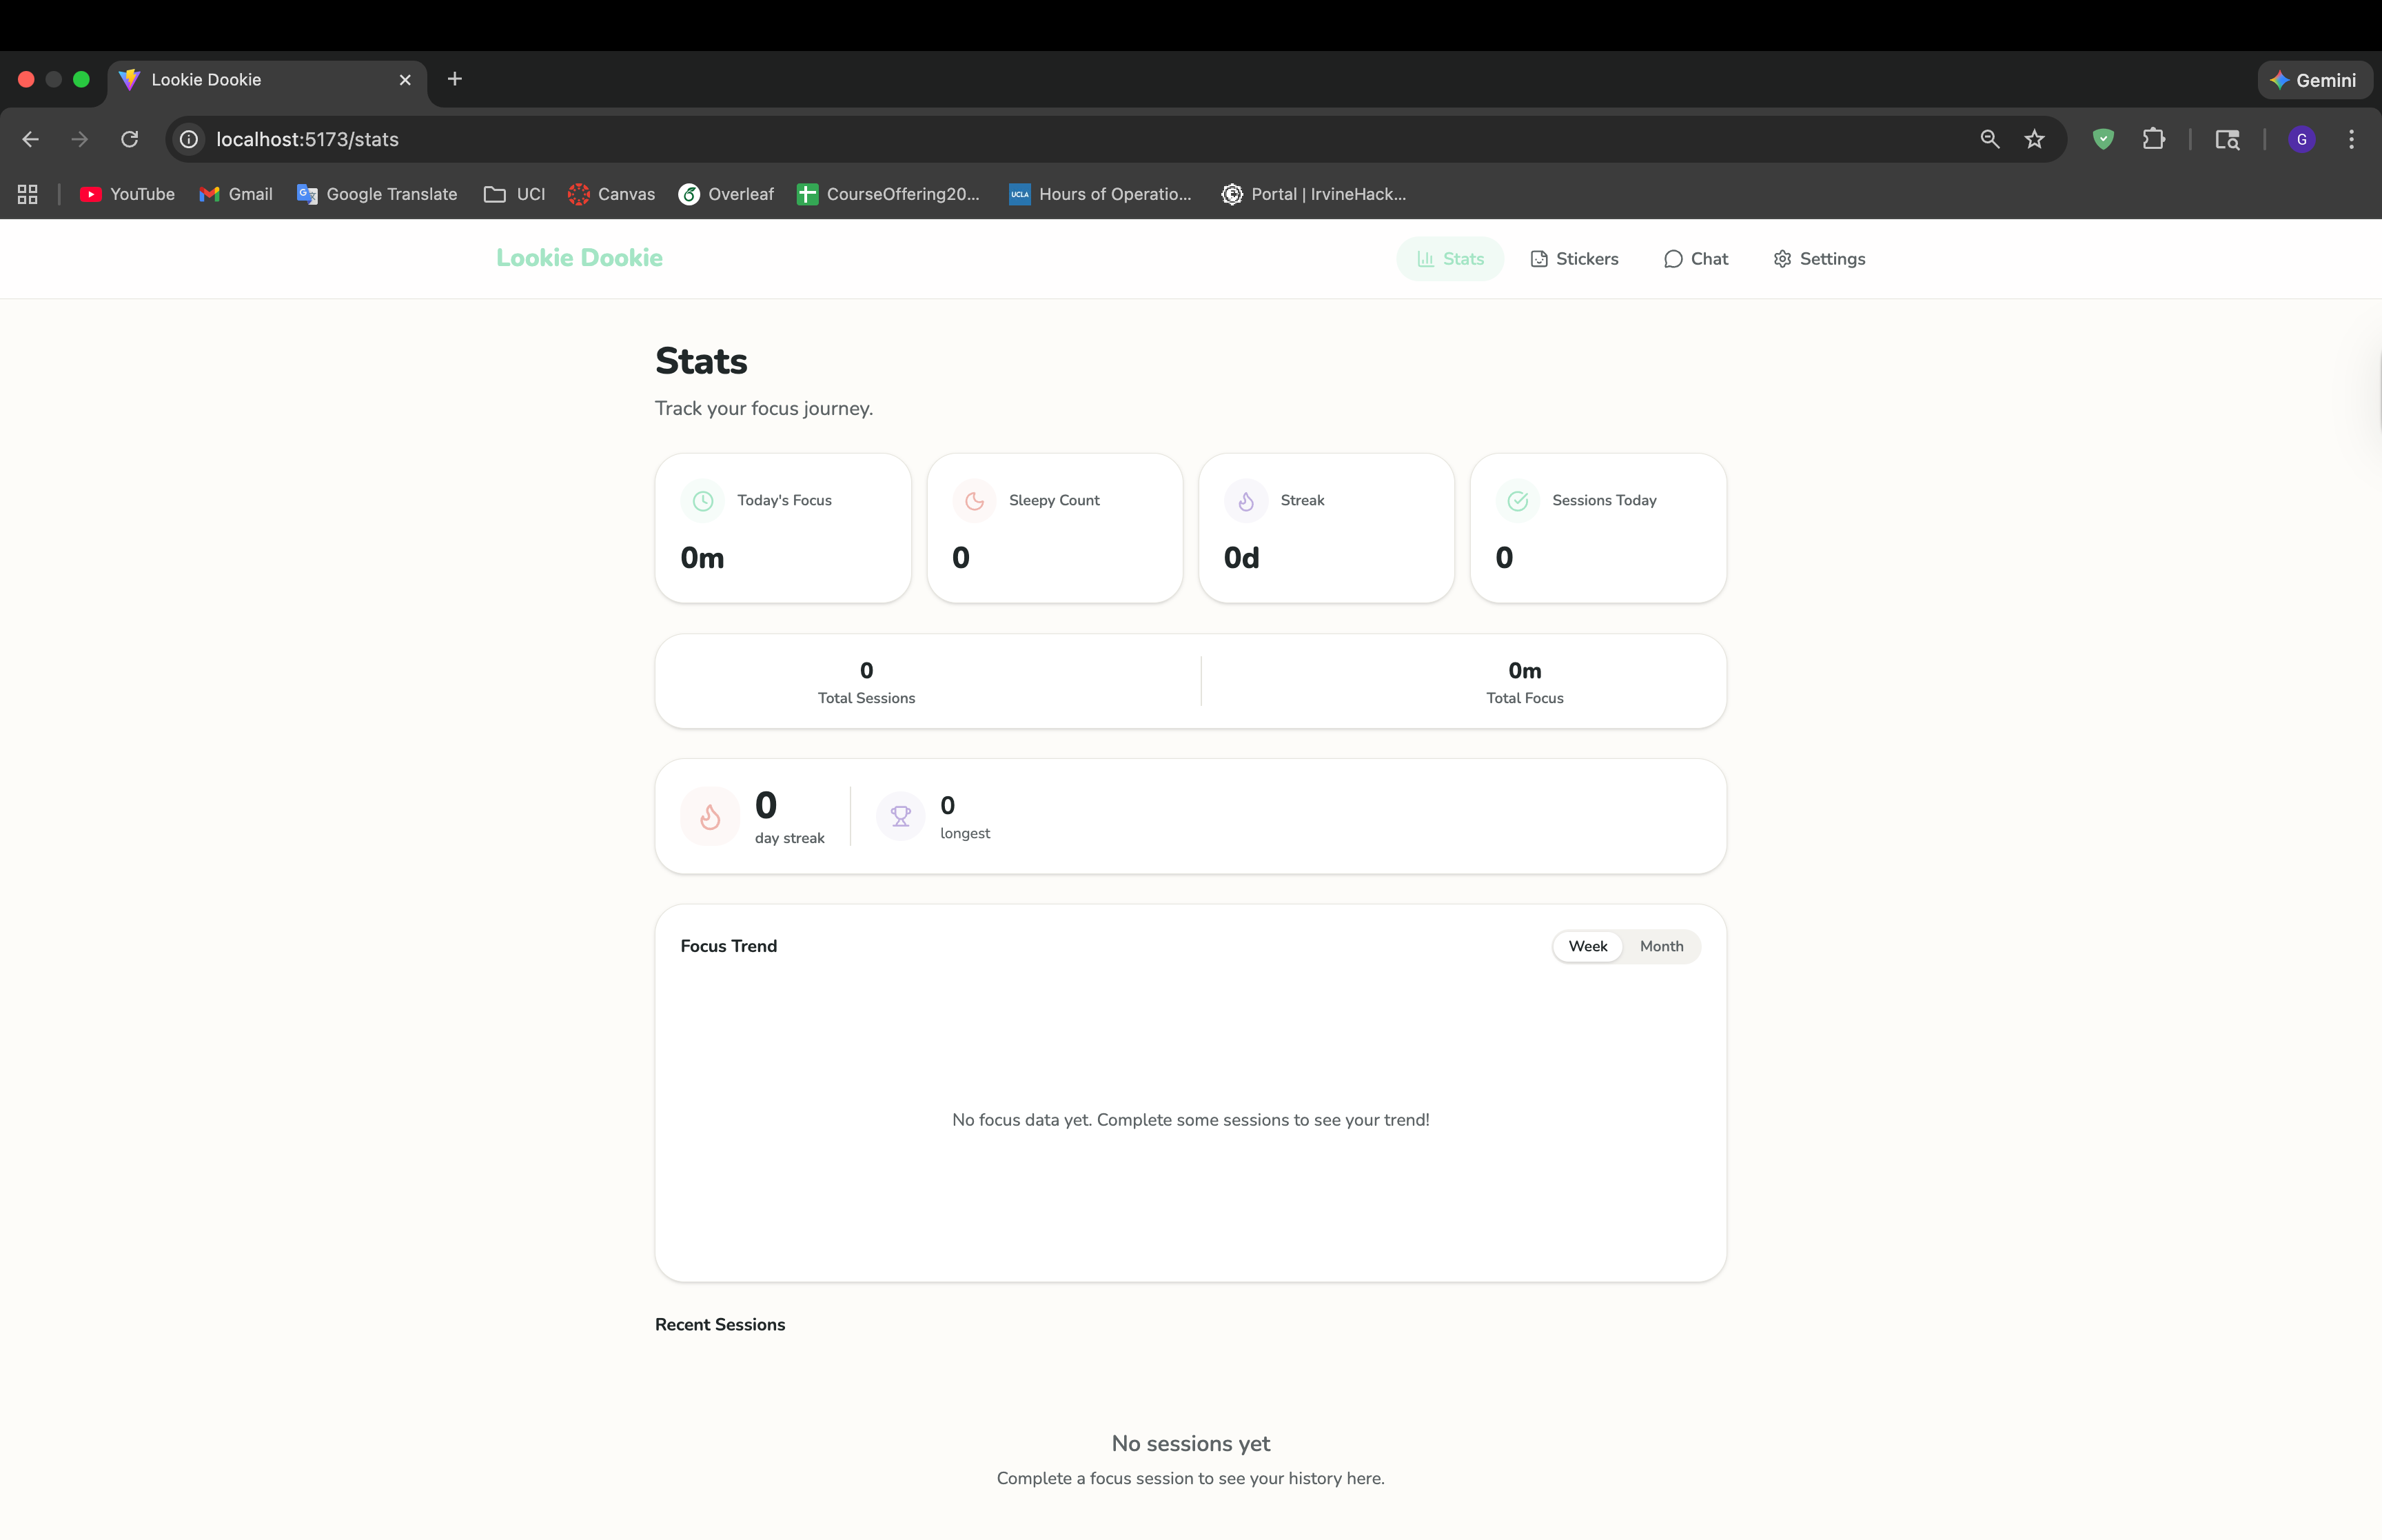Select Week view in Focus Trend

click(1587, 946)
